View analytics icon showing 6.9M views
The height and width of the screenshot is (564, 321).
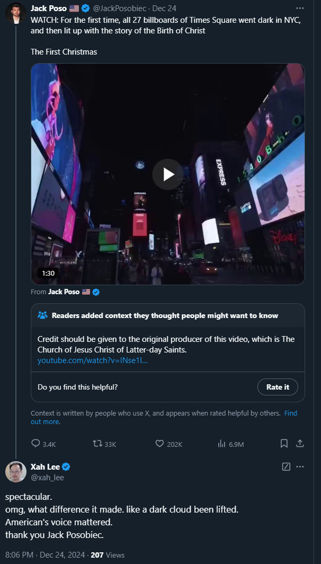click(x=222, y=444)
